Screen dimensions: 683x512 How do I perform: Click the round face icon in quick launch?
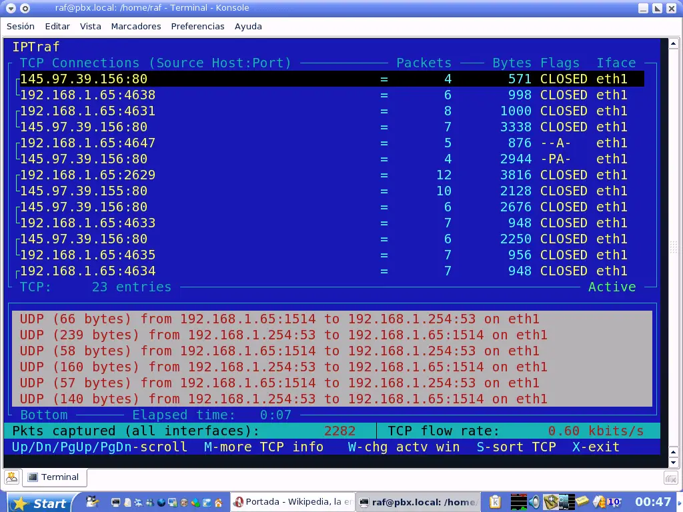click(184, 503)
